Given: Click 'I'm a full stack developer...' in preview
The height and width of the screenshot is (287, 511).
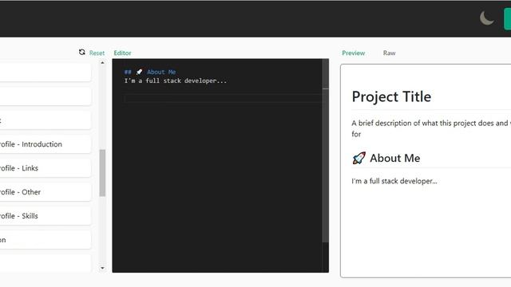Looking at the screenshot, I should [x=394, y=181].
